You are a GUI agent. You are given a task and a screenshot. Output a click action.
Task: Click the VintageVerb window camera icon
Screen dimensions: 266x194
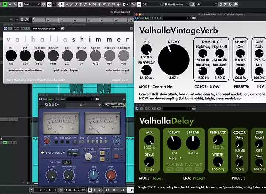point(194,18)
